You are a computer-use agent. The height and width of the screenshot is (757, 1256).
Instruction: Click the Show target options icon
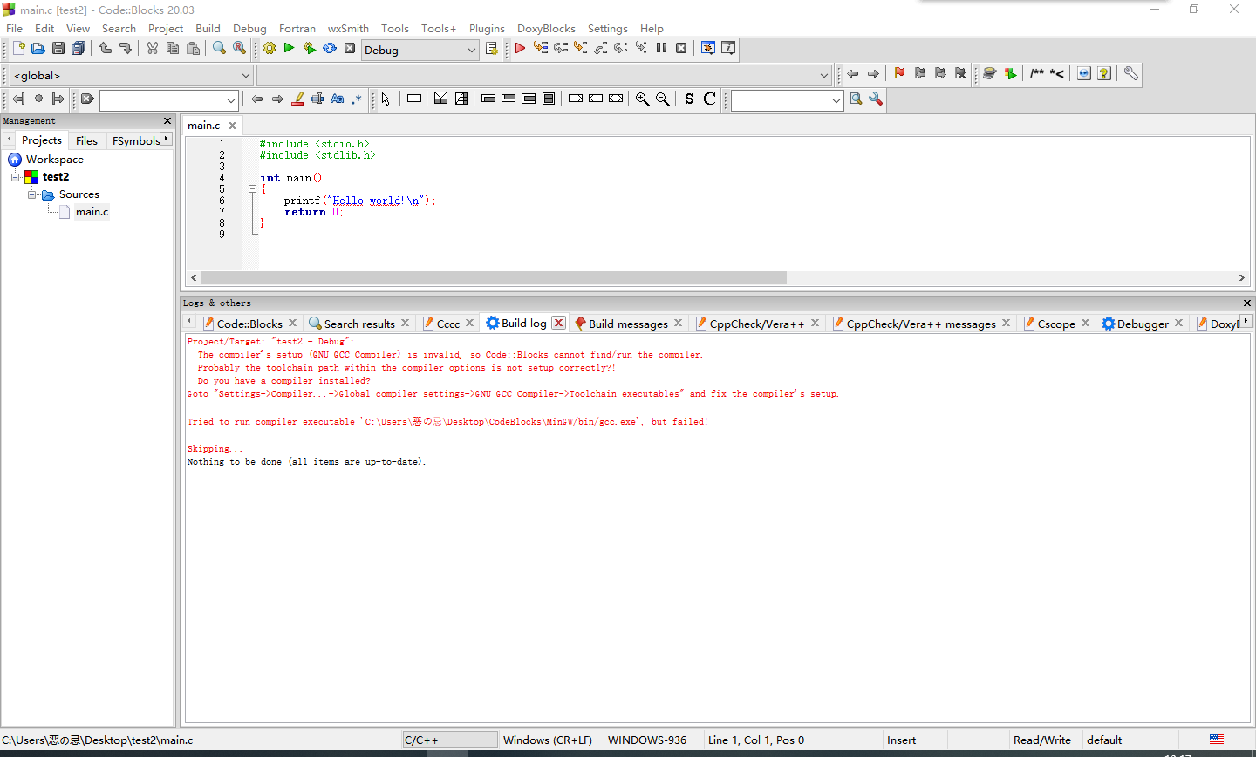click(x=491, y=49)
